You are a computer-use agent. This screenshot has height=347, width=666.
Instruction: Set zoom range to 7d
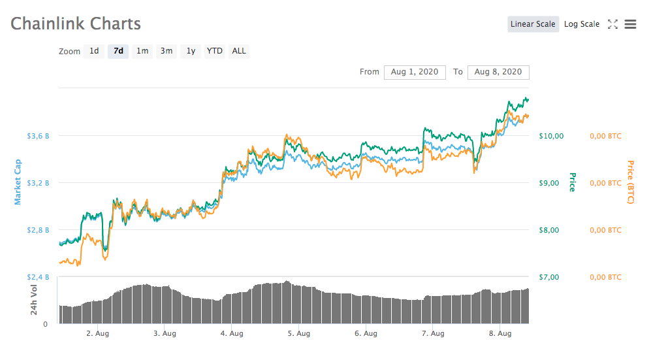[x=118, y=51]
